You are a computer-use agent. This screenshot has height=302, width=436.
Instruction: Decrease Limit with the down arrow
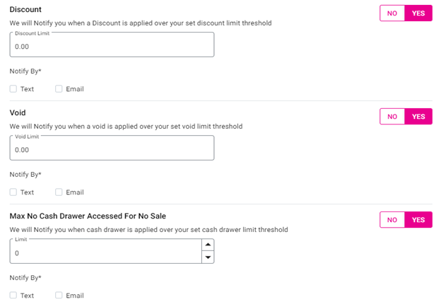pyautogui.click(x=208, y=258)
